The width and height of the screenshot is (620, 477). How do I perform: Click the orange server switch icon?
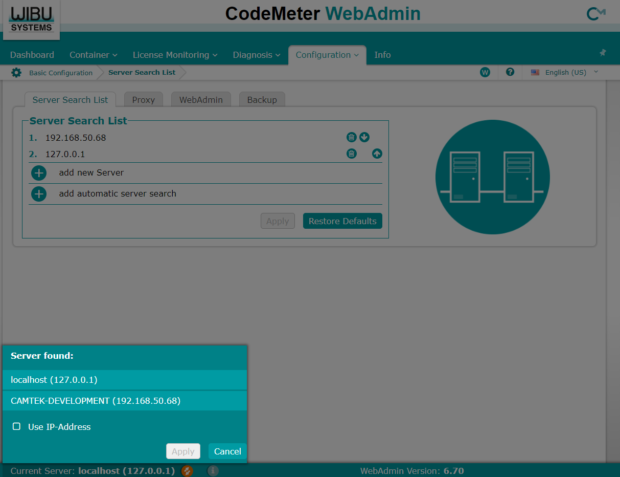[187, 471]
